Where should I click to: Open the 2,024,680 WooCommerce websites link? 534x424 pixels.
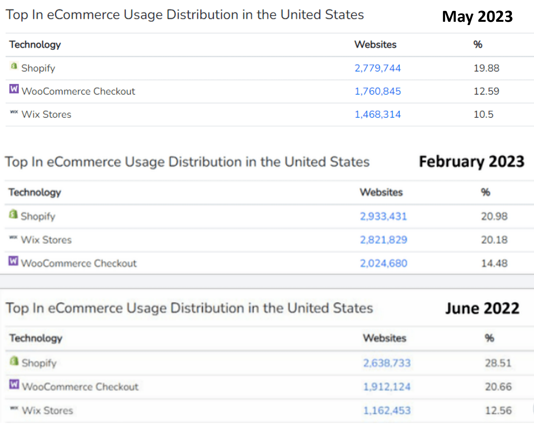(383, 263)
